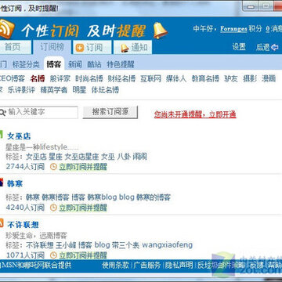Choose the 财经名博 category
Viewport: 282px width, 282px height.
(x=121, y=78)
